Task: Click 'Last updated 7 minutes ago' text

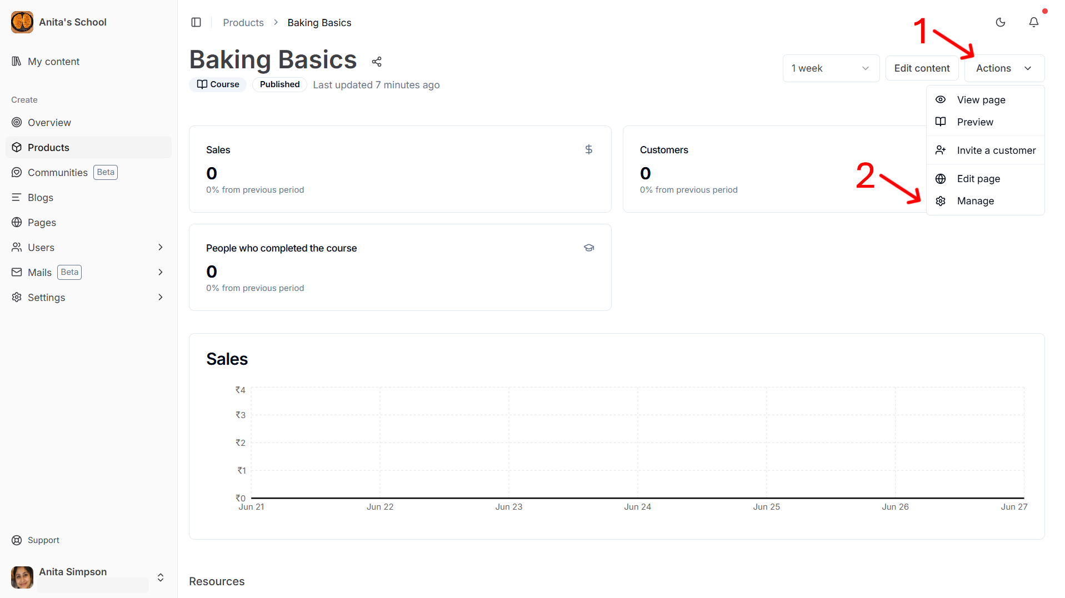Action: (x=376, y=85)
